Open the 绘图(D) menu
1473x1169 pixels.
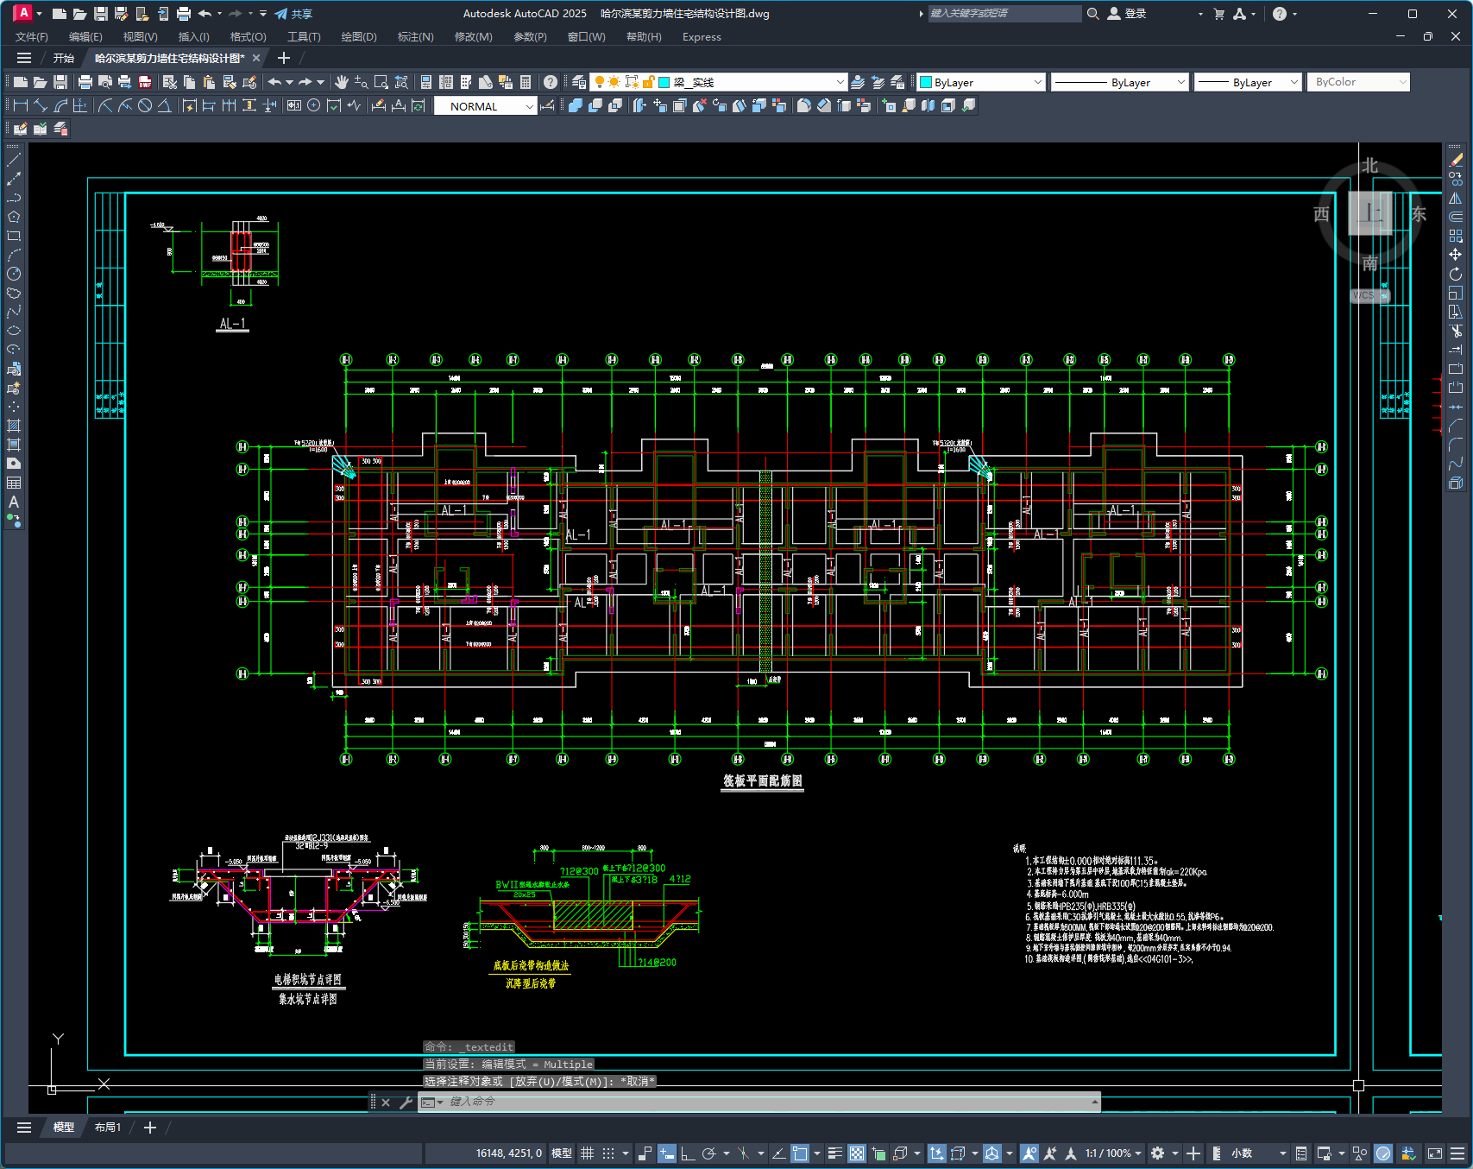(359, 37)
